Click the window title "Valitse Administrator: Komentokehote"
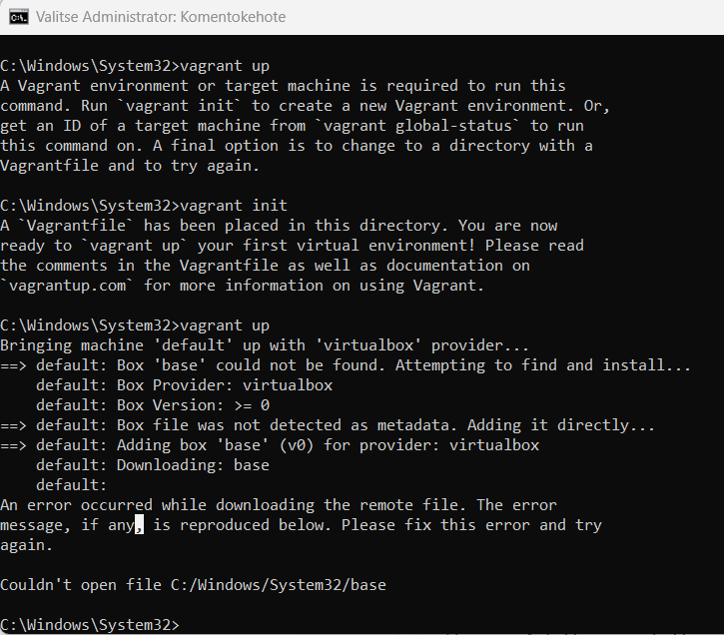This screenshot has width=724, height=635. point(161,17)
